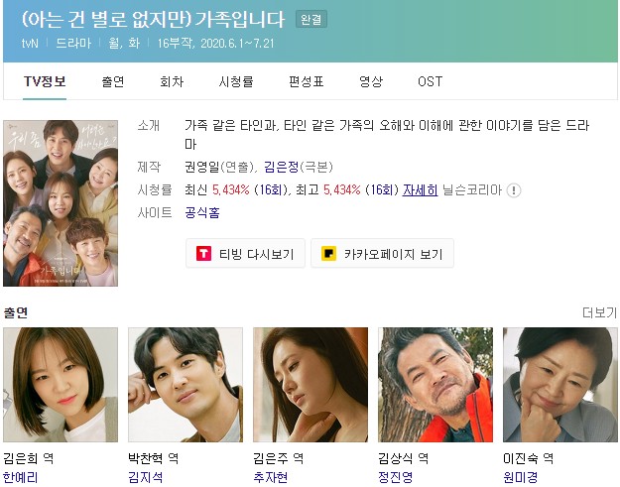Click the 티빙 다시보기 button
This screenshot has height=487, width=620.
[x=246, y=253]
